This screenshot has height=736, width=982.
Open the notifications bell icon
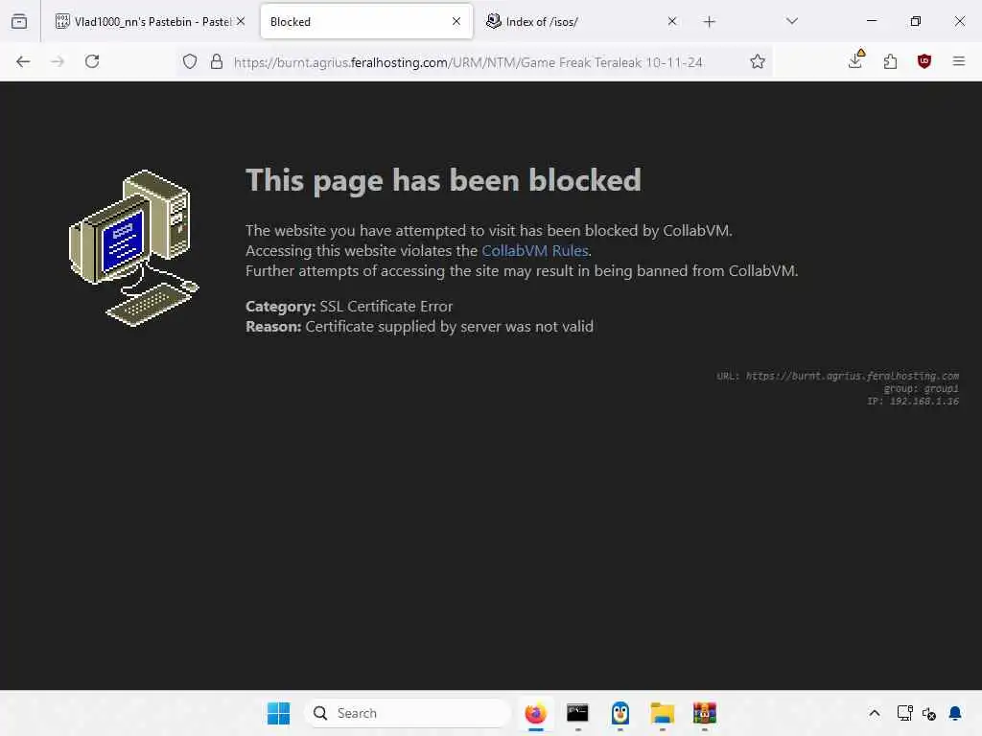point(955,713)
